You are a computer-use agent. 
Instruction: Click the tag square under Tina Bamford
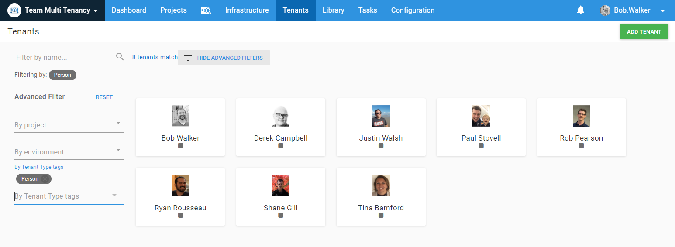click(x=381, y=216)
